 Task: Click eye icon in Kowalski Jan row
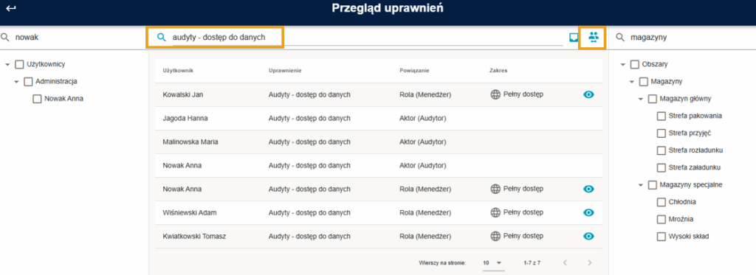coord(588,94)
